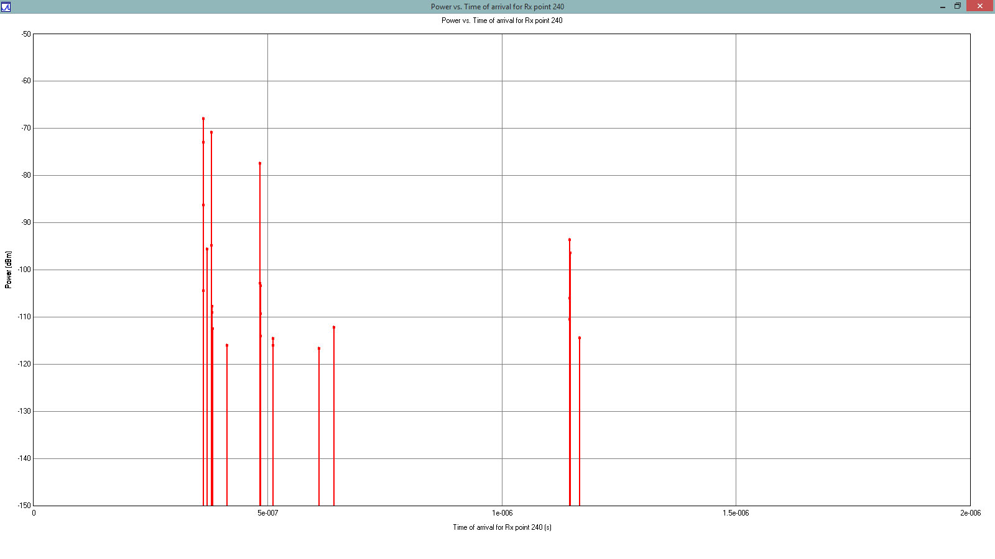Click the -150 tick label on the power axis
The image size is (995, 559).
tap(24, 506)
